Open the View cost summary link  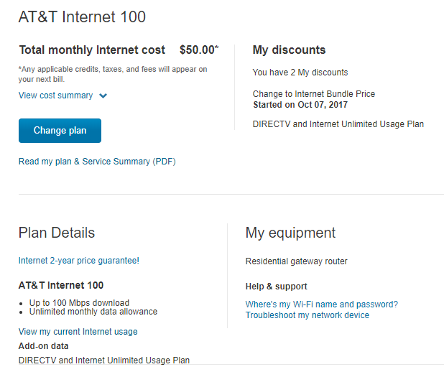point(55,96)
